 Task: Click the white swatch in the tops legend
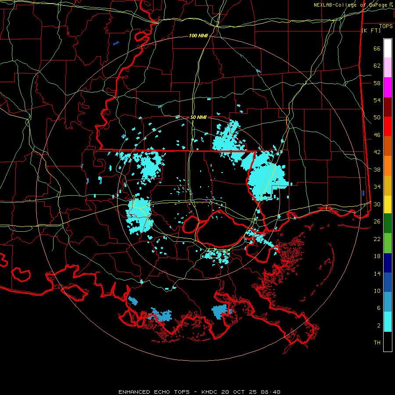point(388,48)
